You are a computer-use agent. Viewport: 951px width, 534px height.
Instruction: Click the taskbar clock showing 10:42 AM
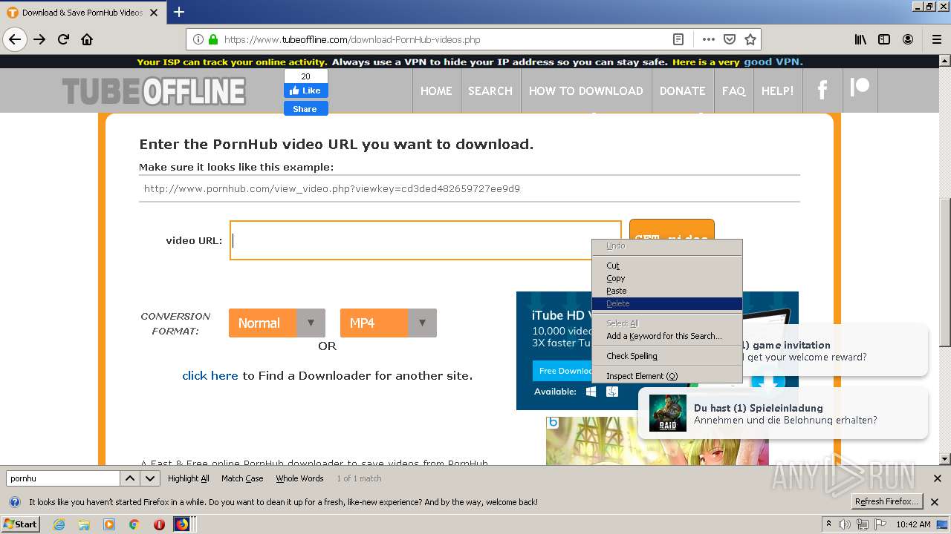click(x=913, y=524)
